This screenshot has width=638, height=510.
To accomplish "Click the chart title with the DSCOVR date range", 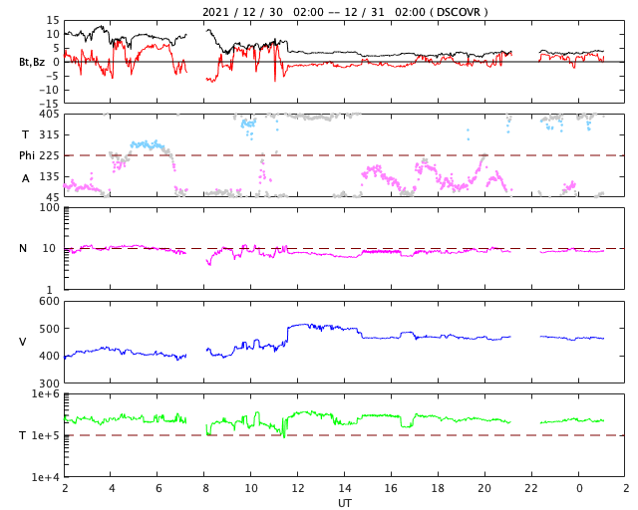I will (345, 12).
